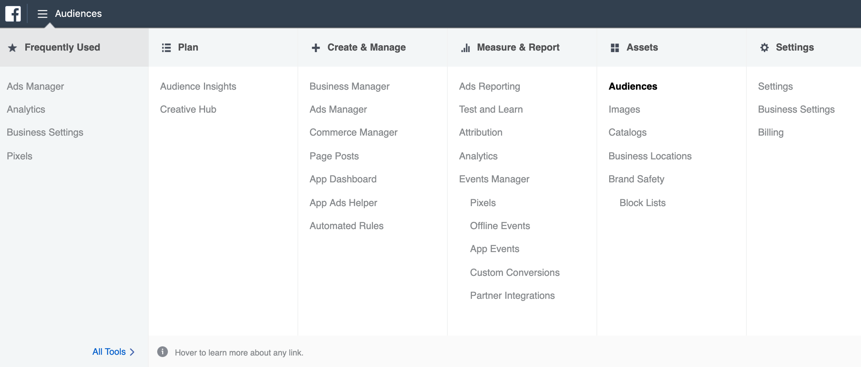Open Pixels under Events Manager
This screenshot has height=367, width=861.
click(x=483, y=203)
